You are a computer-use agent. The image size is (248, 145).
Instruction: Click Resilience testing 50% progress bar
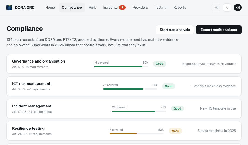(137, 134)
